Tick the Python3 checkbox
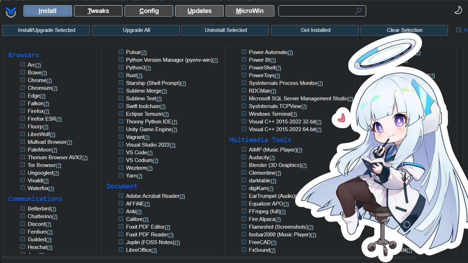Screen dimensions: 468x263 (121, 67)
